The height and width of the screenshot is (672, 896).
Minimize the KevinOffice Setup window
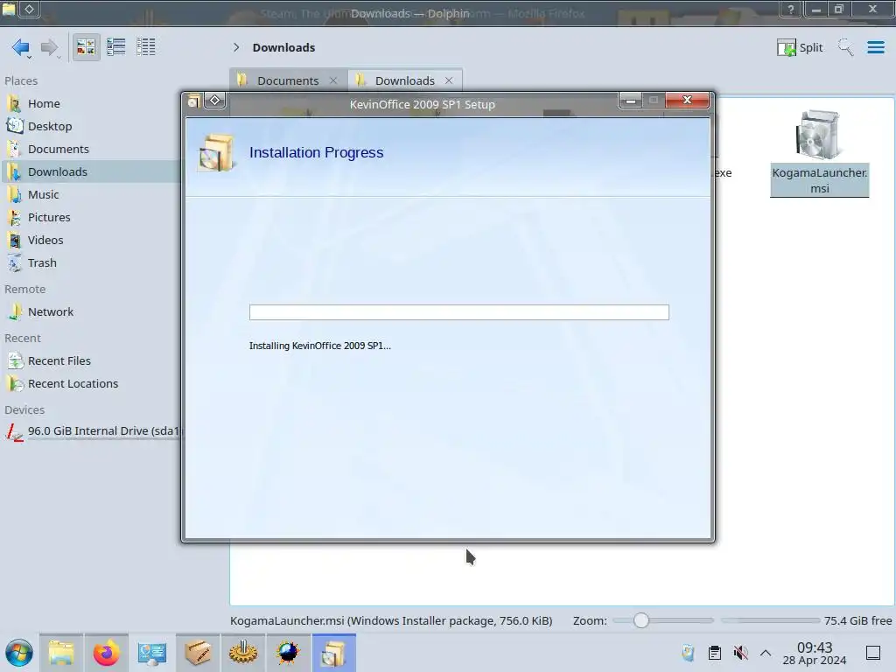click(630, 101)
